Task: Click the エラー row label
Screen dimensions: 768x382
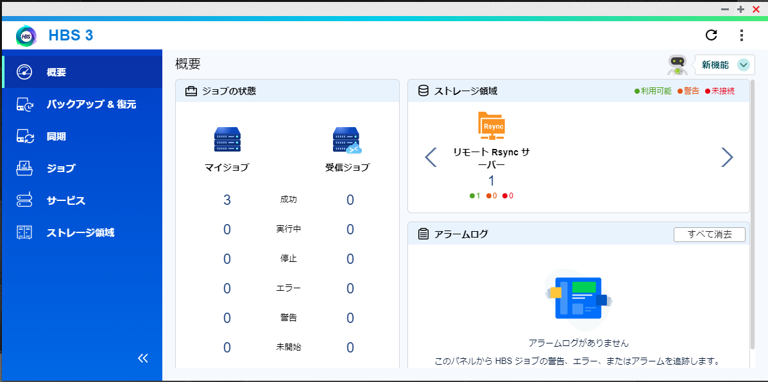Action: coord(288,288)
